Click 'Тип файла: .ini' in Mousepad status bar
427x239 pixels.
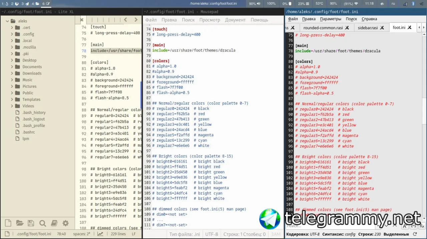click(x=184, y=234)
